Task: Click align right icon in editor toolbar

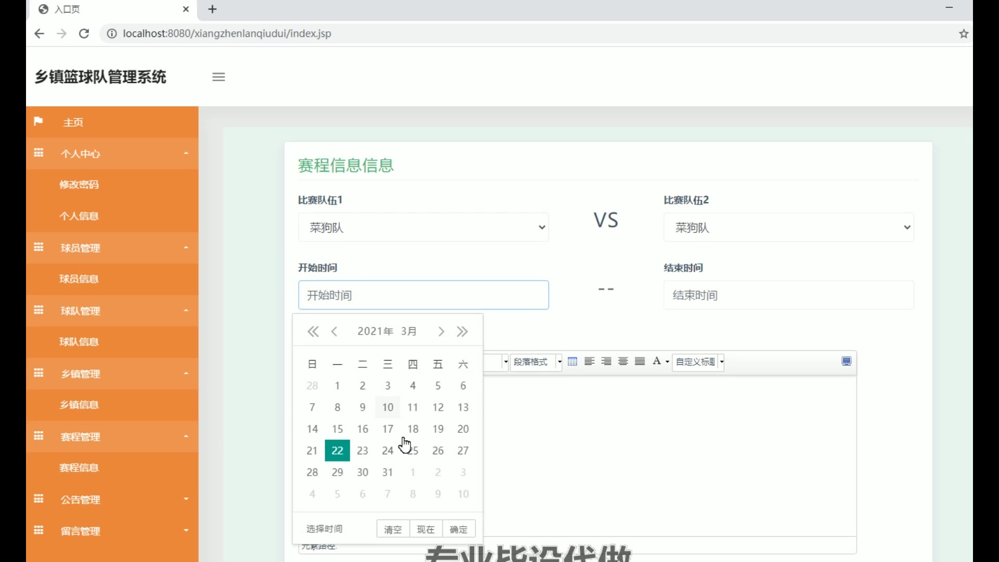Action: point(606,362)
